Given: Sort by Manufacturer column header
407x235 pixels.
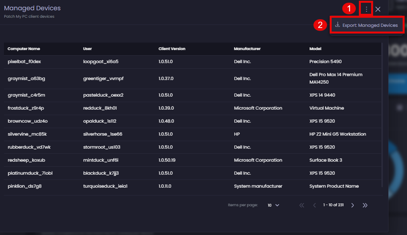Looking at the screenshot, I should (x=247, y=48).
